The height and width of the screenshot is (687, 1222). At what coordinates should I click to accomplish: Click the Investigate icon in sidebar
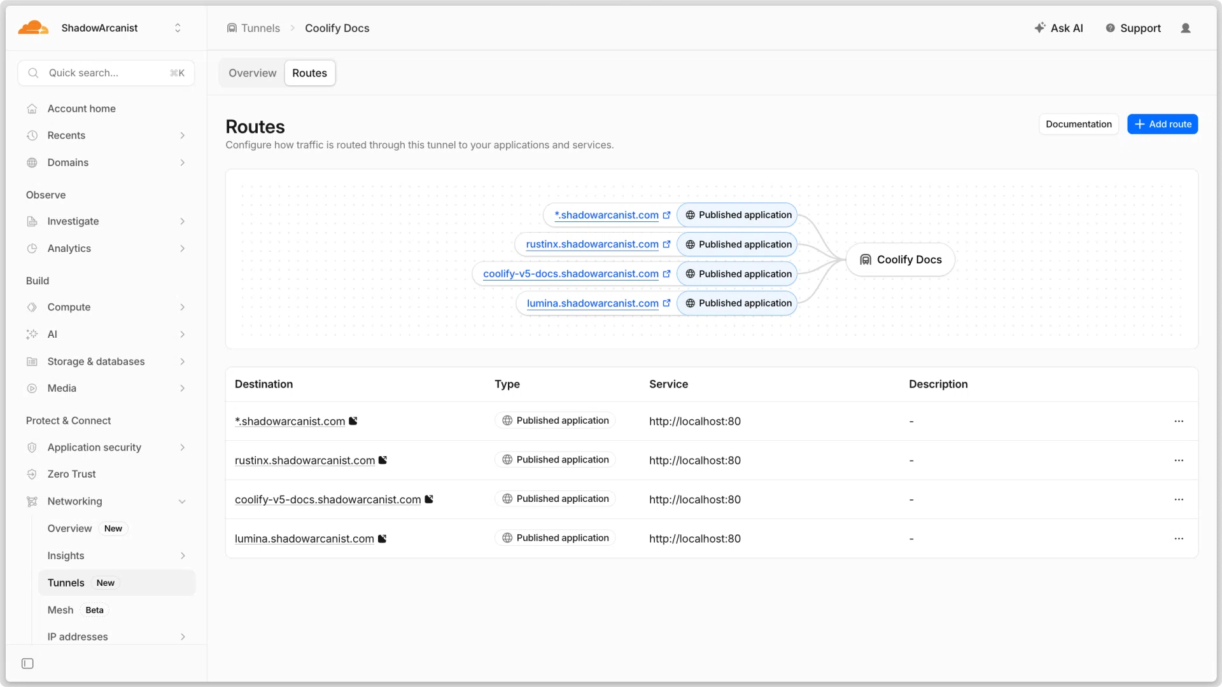tap(32, 221)
